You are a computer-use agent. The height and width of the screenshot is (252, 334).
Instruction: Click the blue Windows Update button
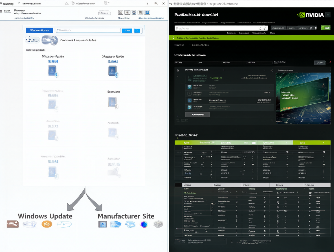coord(39,30)
